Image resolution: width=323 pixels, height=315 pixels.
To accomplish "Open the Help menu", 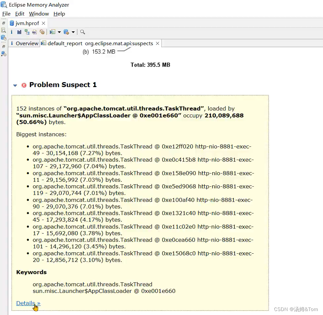I will (x=59, y=14).
